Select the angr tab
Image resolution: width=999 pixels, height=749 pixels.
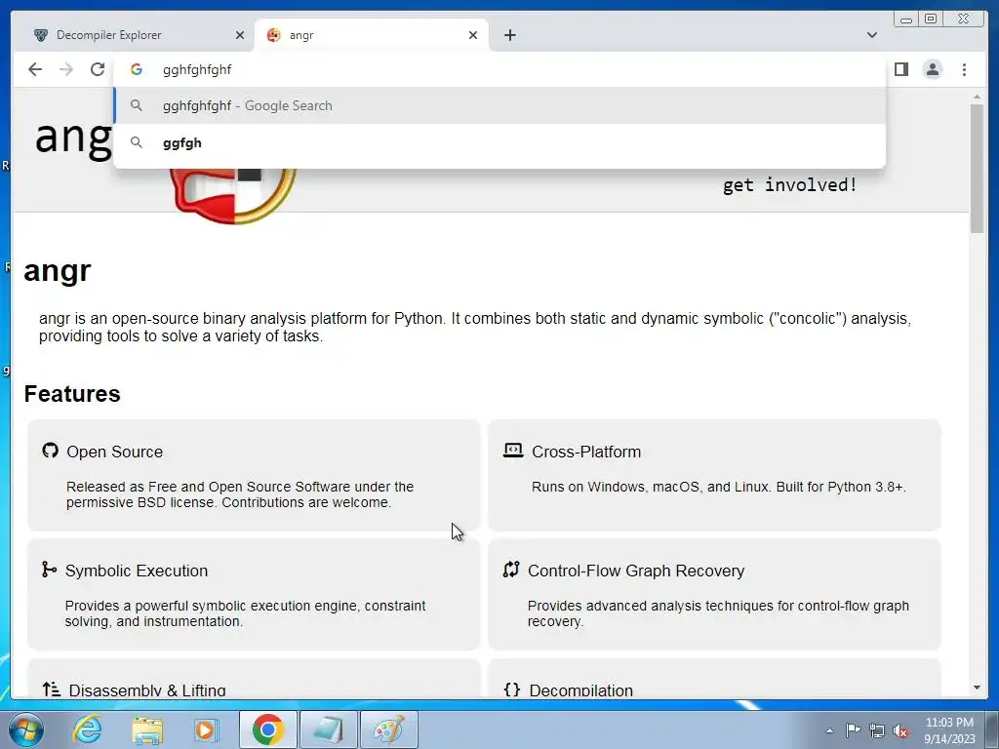pyautogui.click(x=372, y=35)
